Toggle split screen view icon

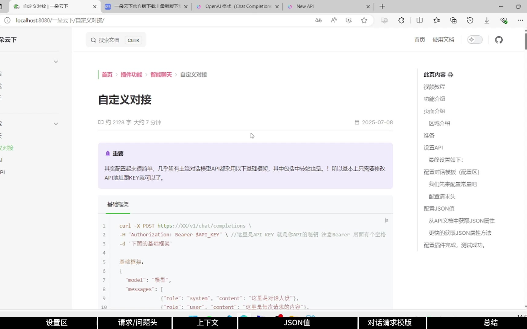pos(420,20)
